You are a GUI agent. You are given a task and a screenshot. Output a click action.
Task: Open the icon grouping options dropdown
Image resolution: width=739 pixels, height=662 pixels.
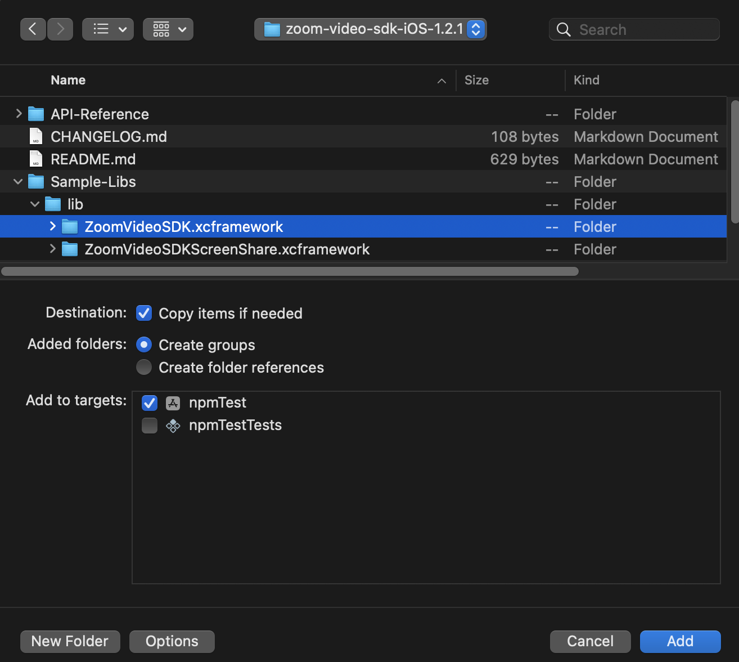(x=168, y=29)
